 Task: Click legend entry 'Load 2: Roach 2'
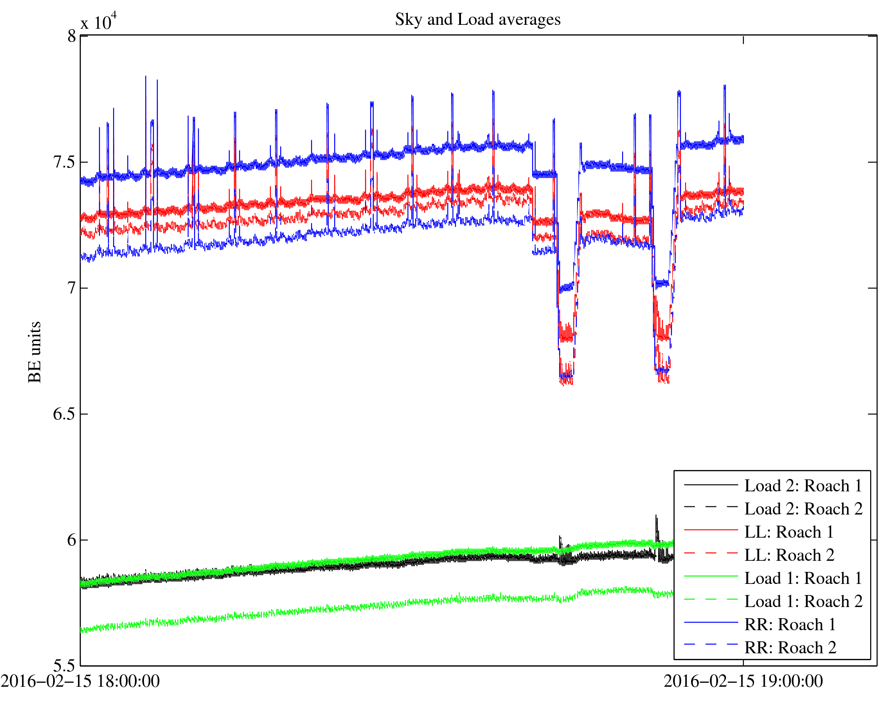click(x=803, y=509)
